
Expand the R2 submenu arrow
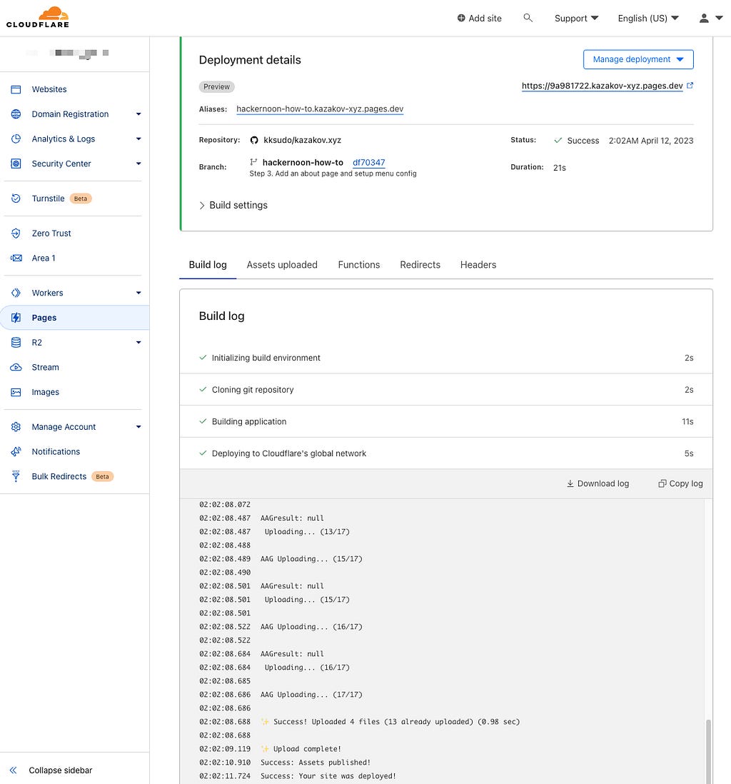pos(138,343)
